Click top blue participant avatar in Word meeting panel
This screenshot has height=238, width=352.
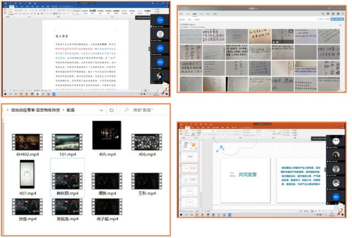[161, 20]
